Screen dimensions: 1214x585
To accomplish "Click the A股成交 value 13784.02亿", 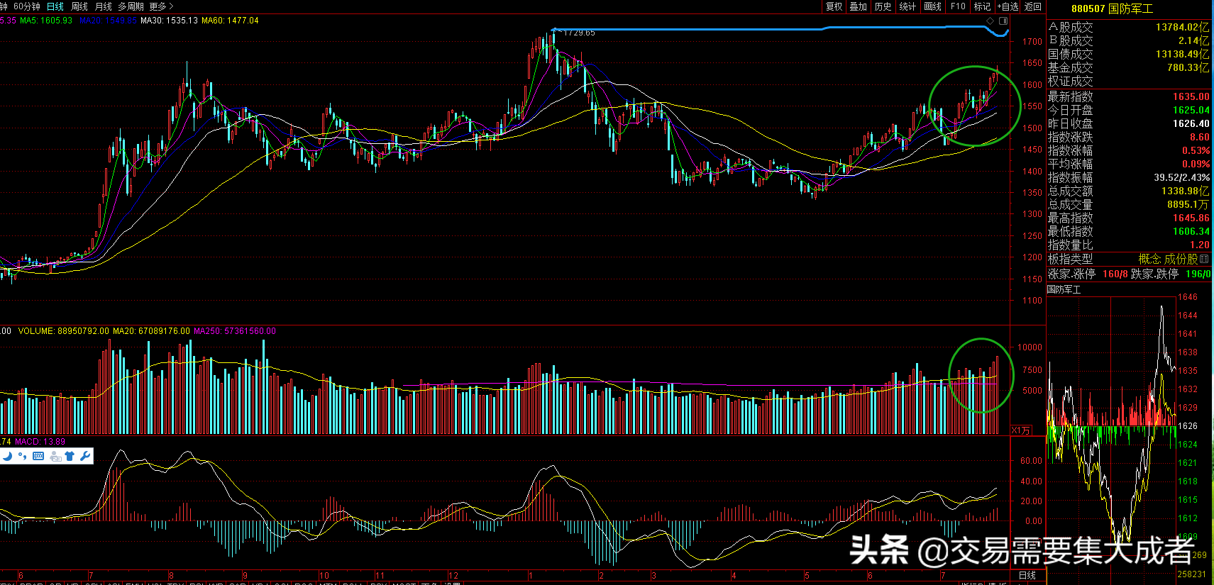I will click(x=1182, y=27).
